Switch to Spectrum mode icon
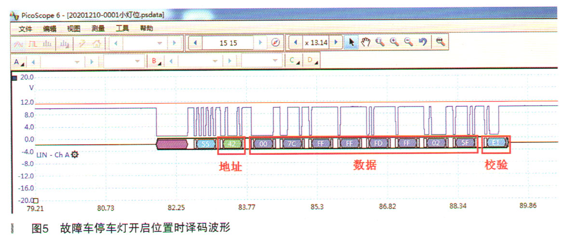Screen dimensions: 563x238 pos(47,44)
